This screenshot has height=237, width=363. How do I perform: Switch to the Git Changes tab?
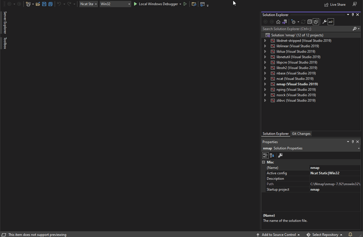click(301, 134)
